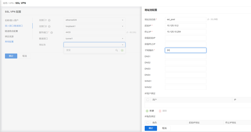Open 出接口1 dropdown showing ethernet0/8
251x132 pixels.
tap(94, 20)
